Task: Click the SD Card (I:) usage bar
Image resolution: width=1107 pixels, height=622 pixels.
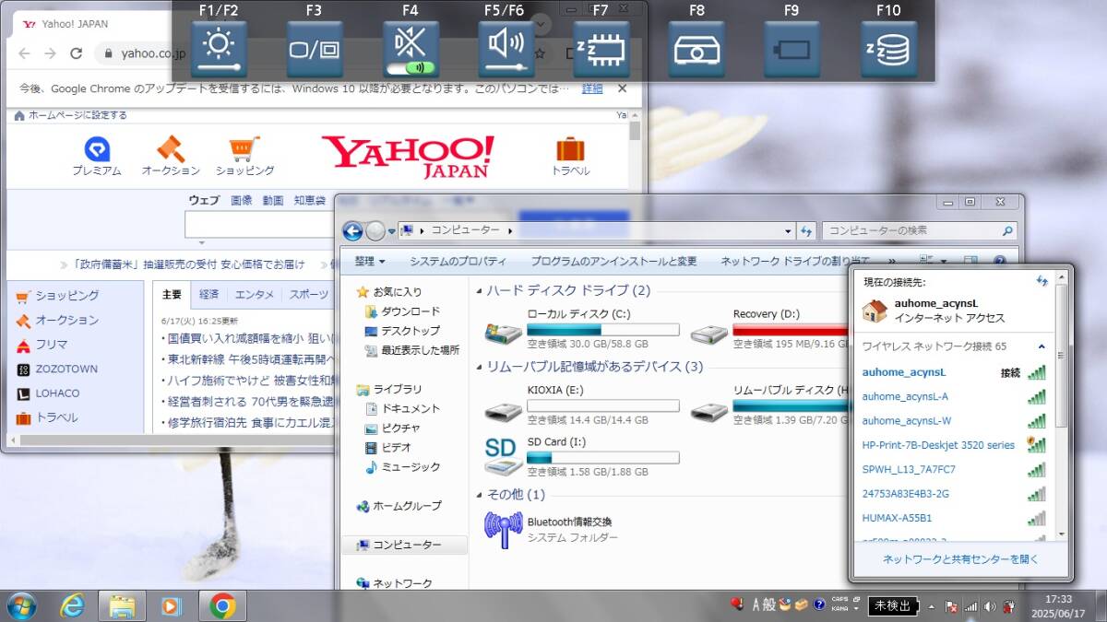Action: (x=603, y=457)
